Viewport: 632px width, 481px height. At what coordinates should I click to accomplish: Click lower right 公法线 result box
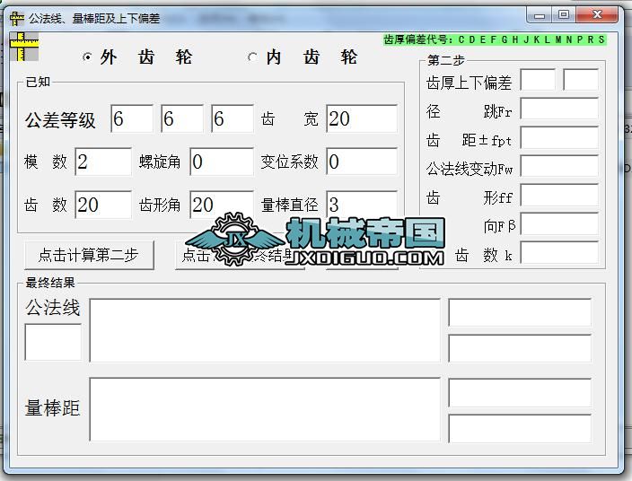(x=520, y=348)
